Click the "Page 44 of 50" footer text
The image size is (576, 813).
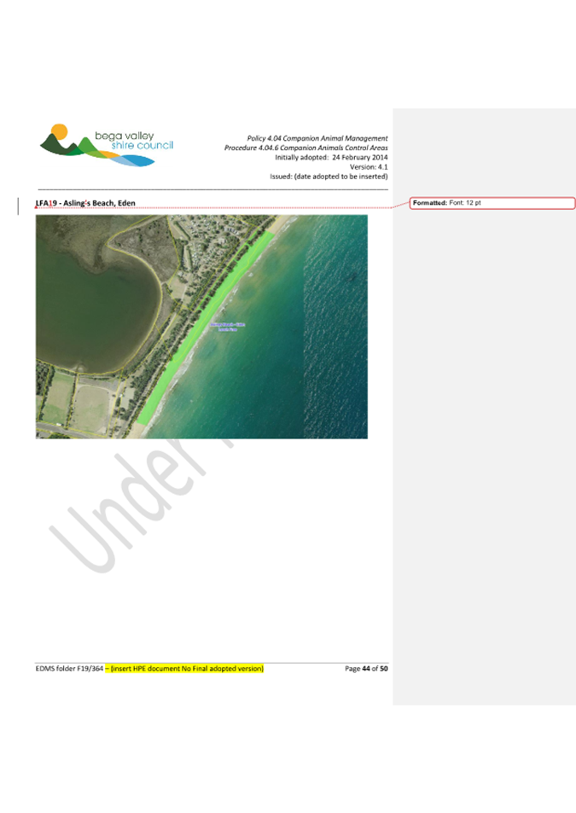click(x=366, y=669)
